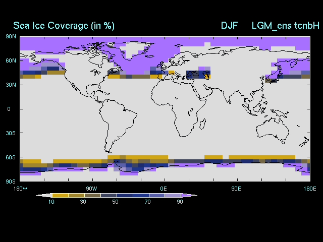Viewport: 323px width, 242px height.
Task: Click the 90S latitude label
Action: 11,181
